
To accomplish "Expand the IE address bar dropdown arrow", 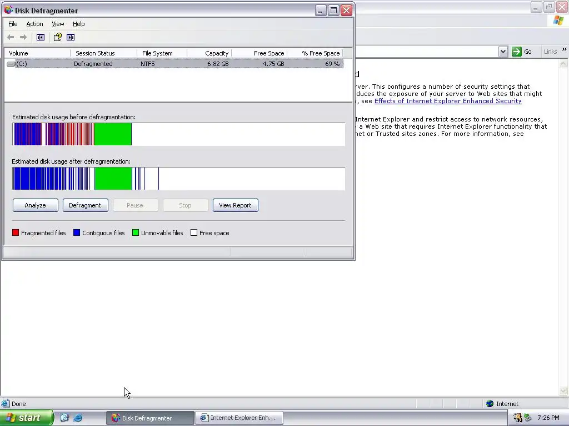I will pyautogui.click(x=503, y=52).
